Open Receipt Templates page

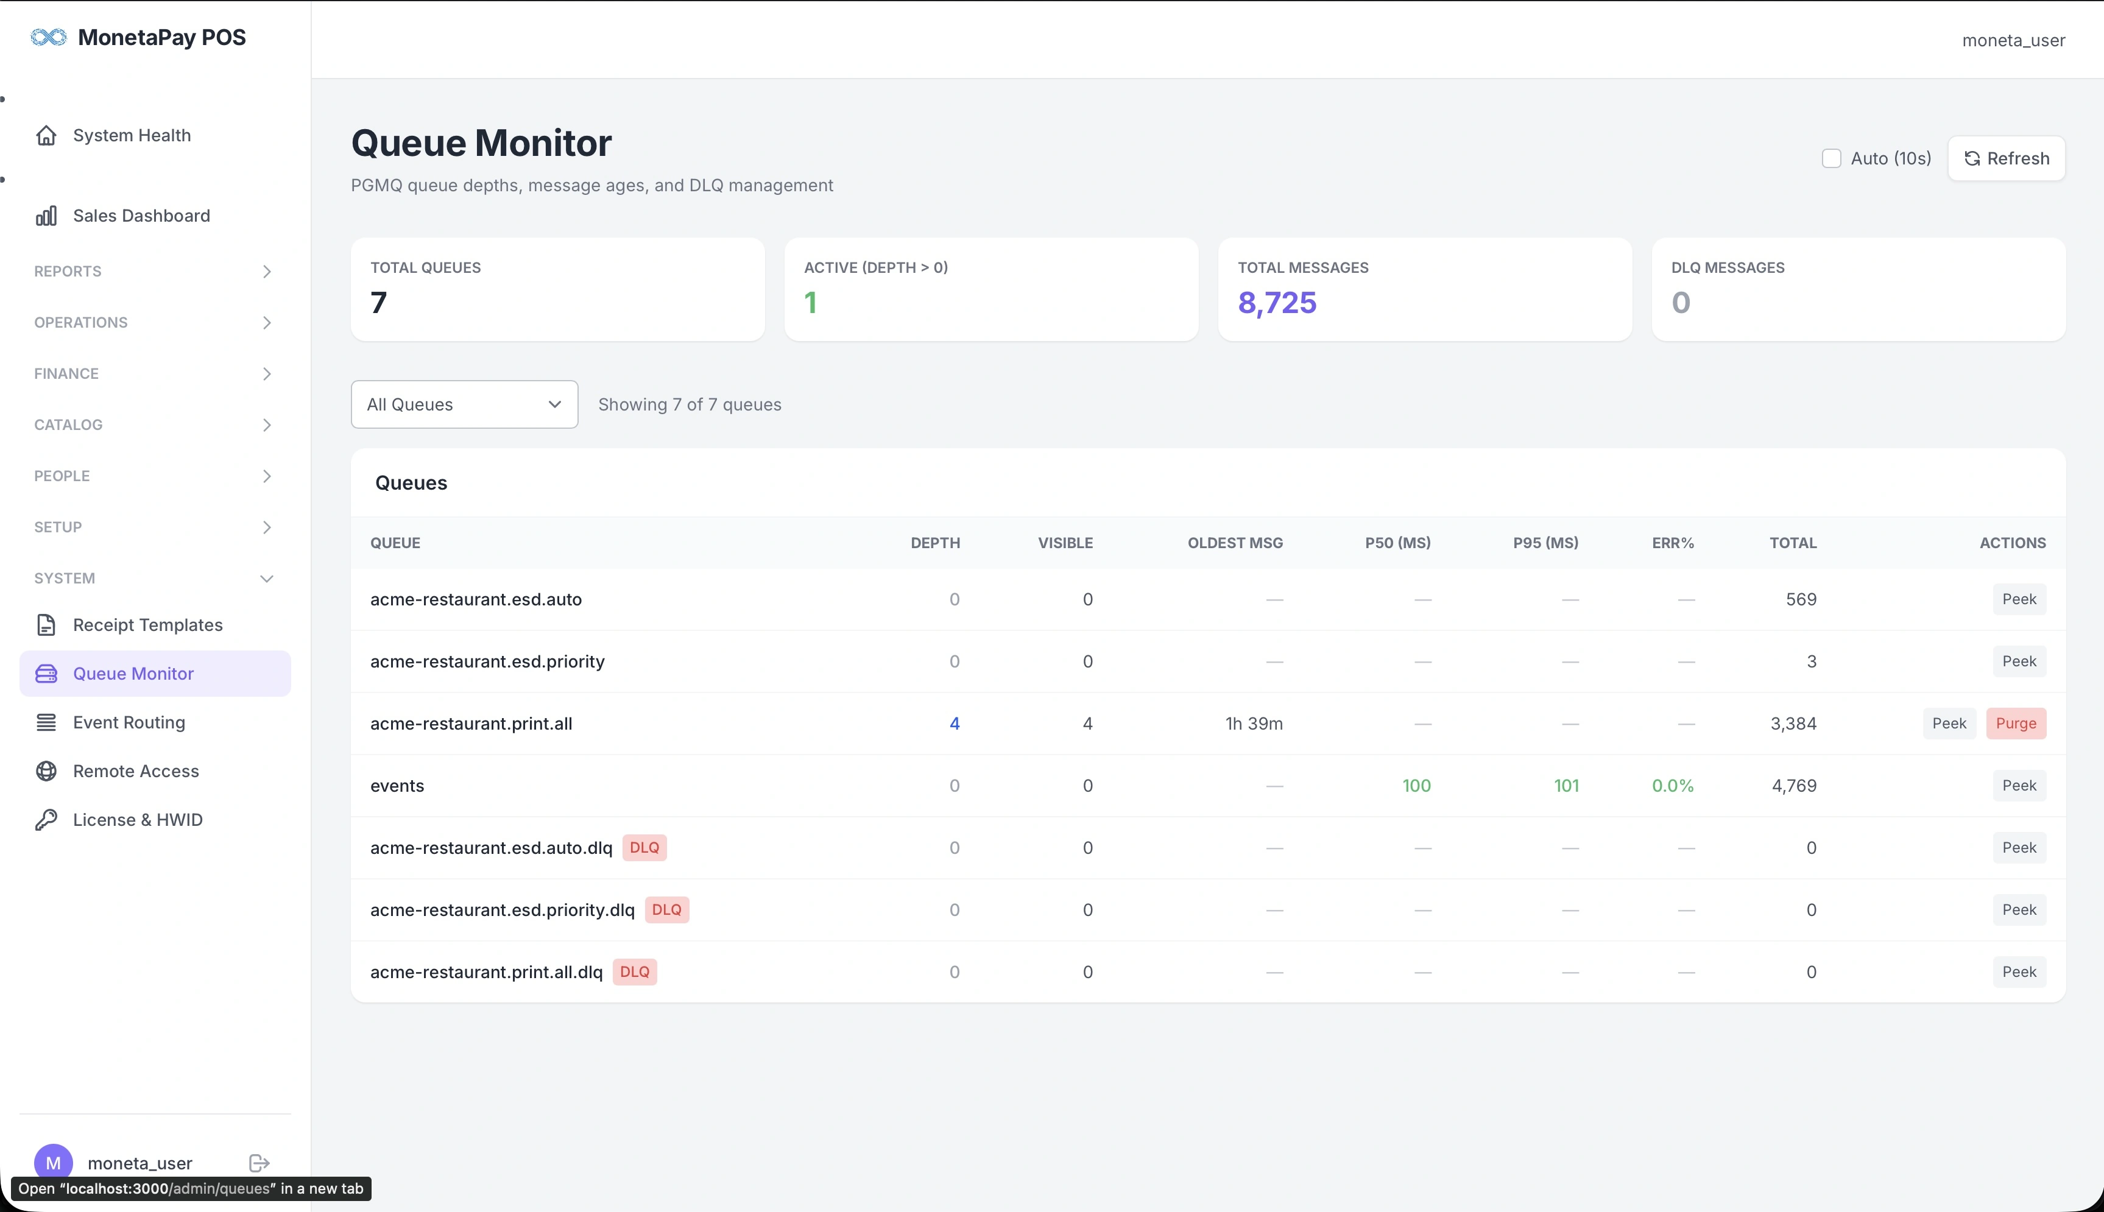click(x=155, y=625)
